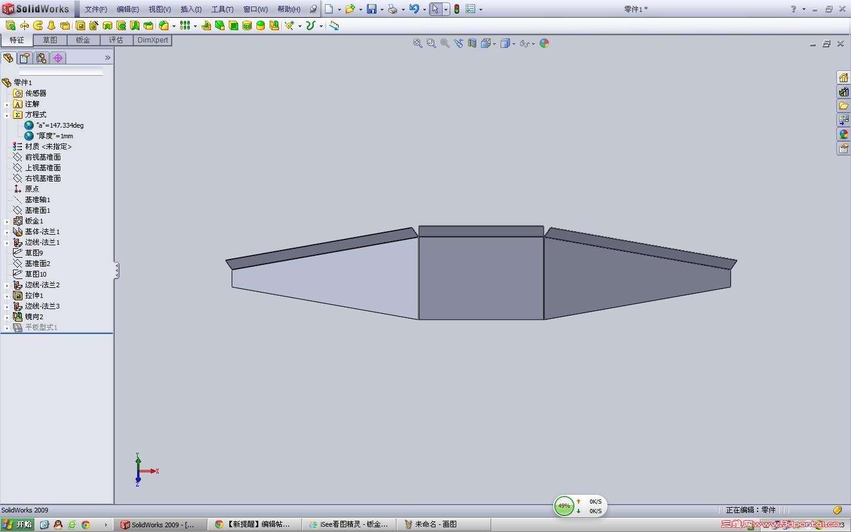Click the Open file folder icon
Screen dimensions: 851x532
pyautogui.click(x=350, y=9)
